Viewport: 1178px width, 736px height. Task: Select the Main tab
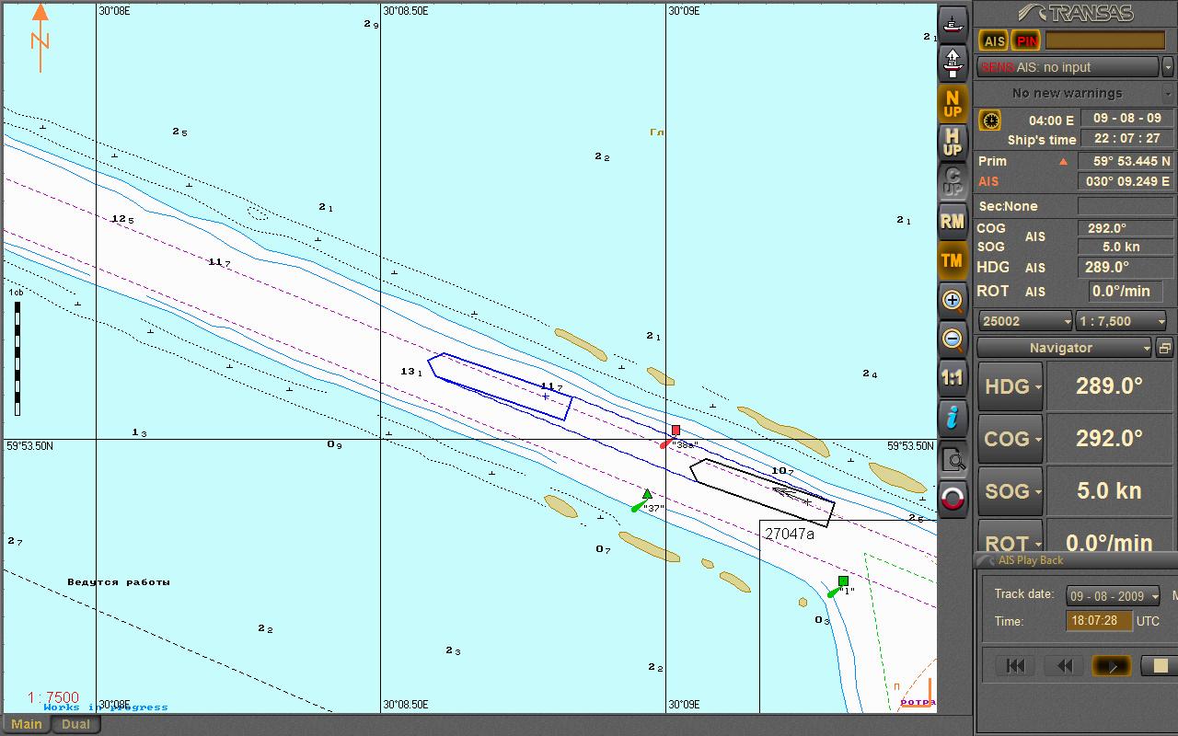tap(27, 724)
